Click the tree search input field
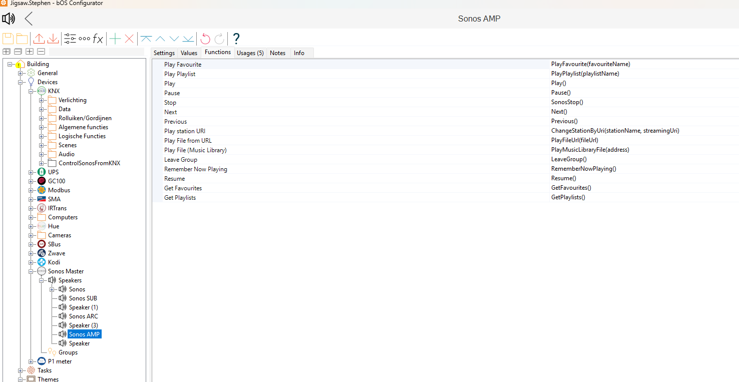The width and height of the screenshot is (739, 382). [x=96, y=52]
